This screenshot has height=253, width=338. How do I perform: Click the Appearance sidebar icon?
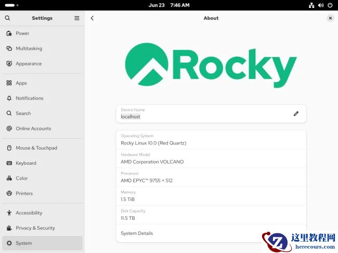point(9,63)
